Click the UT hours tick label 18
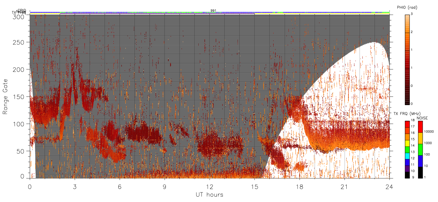The image size is (438, 202). pyautogui.click(x=300, y=186)
